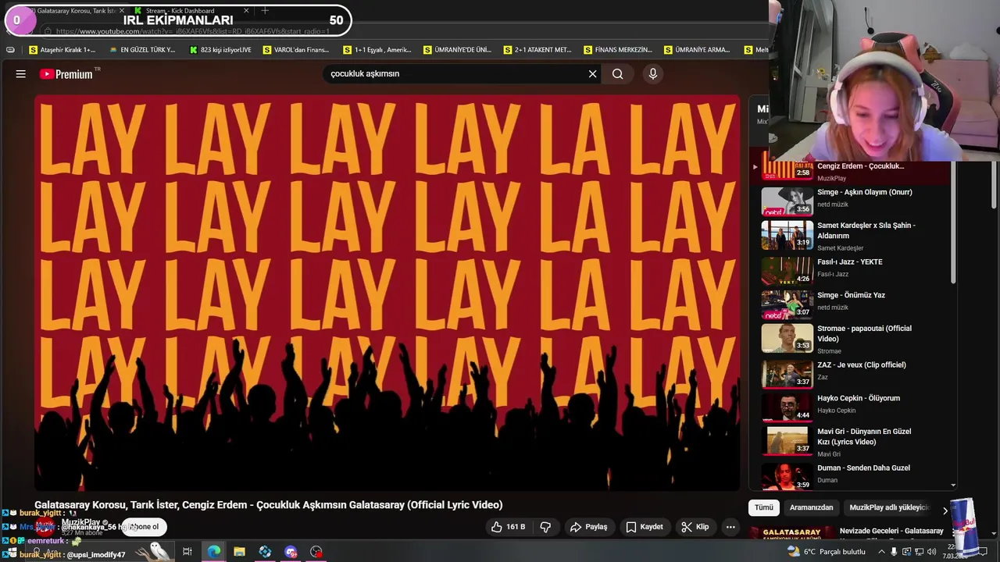Screen dimensions: 1000x562
Task: Subscribe using the Abone ol button
Action: [x=145, y=527]
